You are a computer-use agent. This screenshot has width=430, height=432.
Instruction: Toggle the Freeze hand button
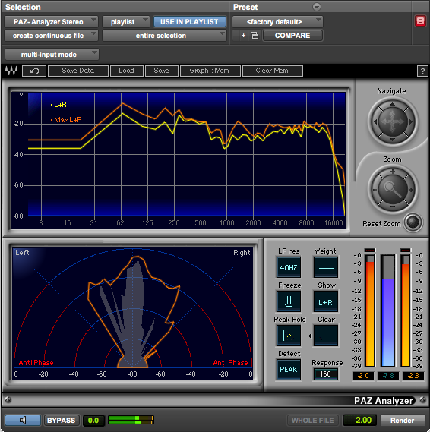point(289,301)
